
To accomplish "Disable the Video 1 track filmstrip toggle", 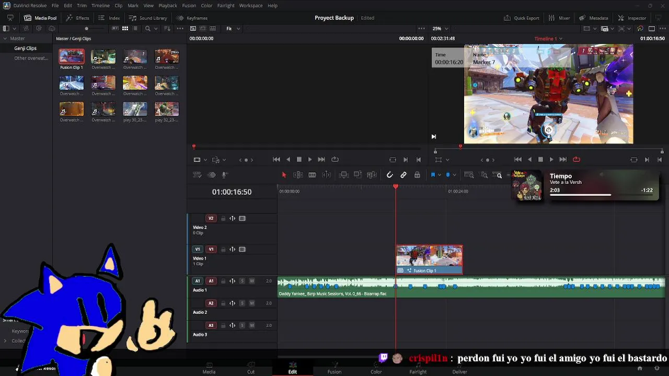I will [242, 249].
